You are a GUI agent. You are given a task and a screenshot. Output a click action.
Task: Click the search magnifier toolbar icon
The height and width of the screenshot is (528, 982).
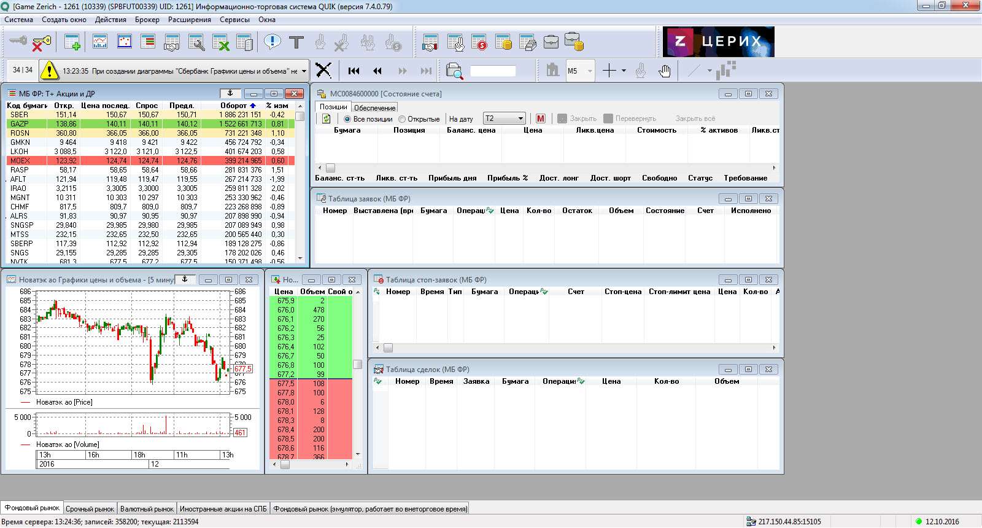(x=454, y=71)
